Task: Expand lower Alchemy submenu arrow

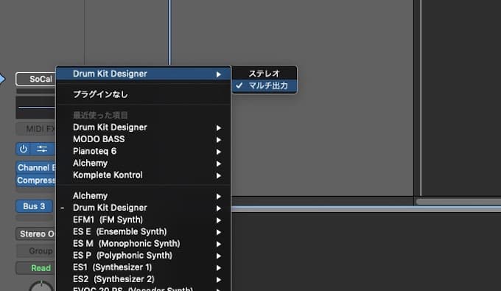Action: pyautogui.click(x=219, y=197)
